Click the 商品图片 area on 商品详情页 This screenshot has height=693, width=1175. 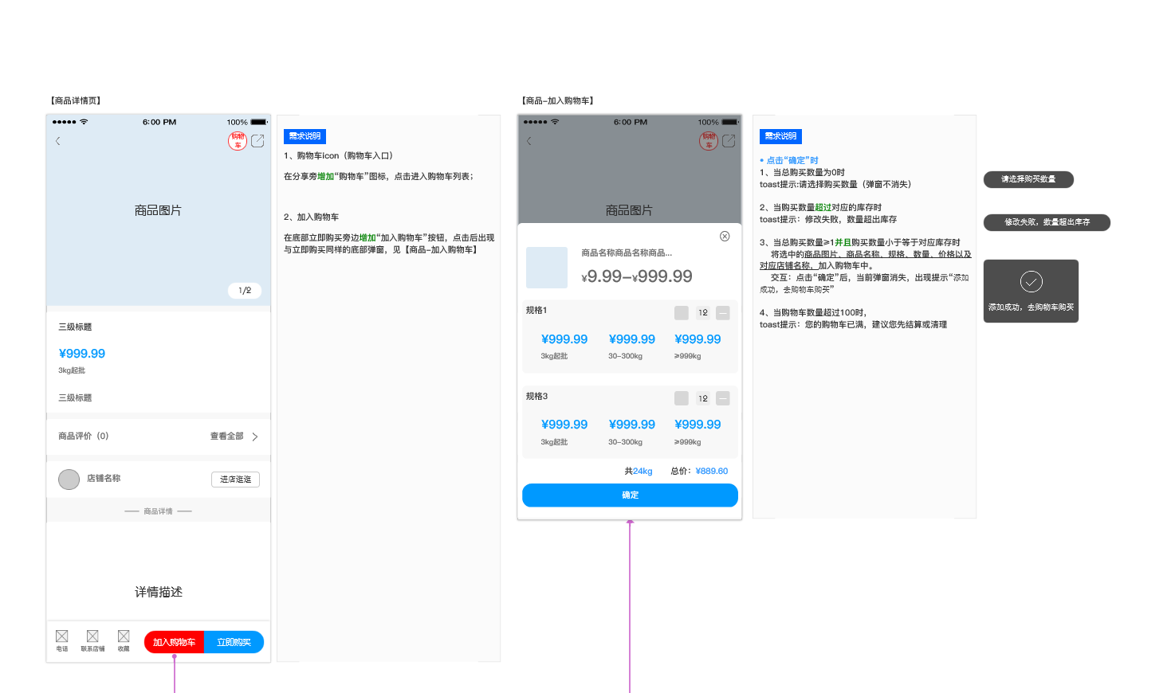pyautogui.click(x=158, y=210)
